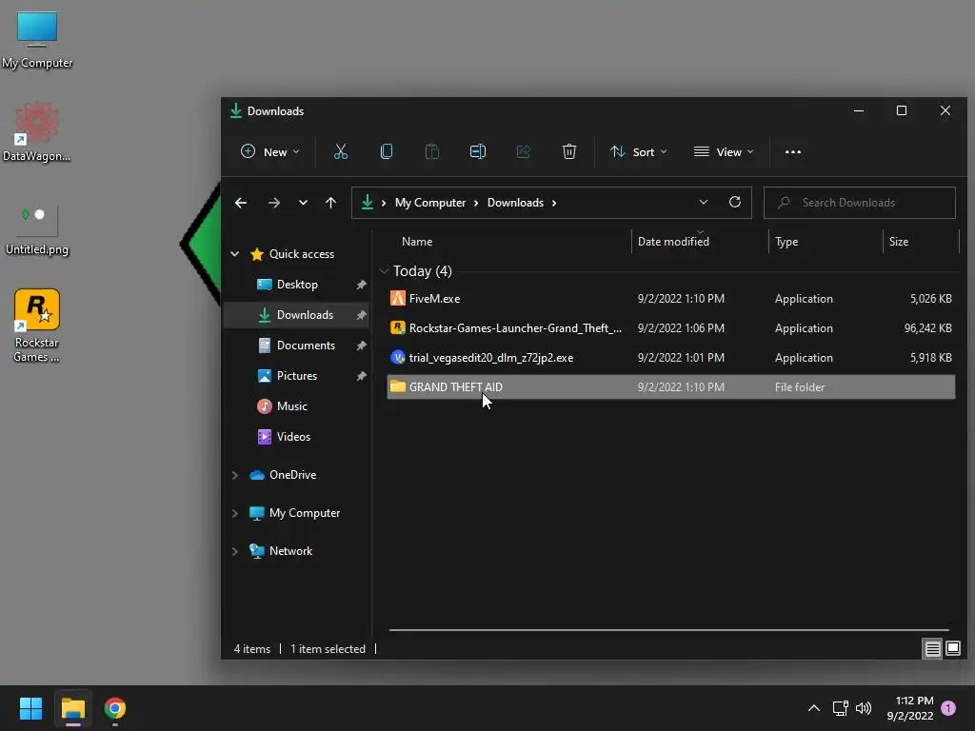975x731 pixels.
Task: Select Untitled.png on the desktop
Action: (37, 228)
